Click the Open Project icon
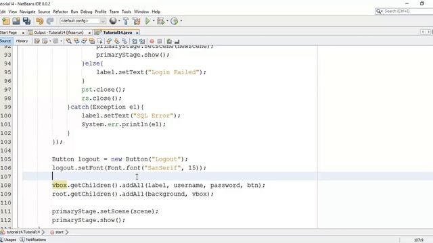Viewport: 433px width, 243px height. click(x=16, y=21)
